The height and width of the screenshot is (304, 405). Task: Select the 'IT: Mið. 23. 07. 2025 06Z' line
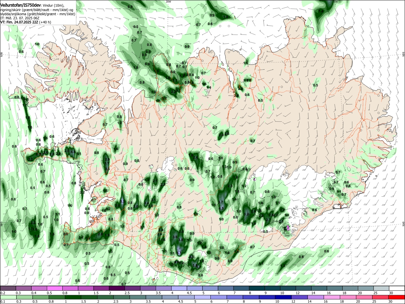(20, 18)
